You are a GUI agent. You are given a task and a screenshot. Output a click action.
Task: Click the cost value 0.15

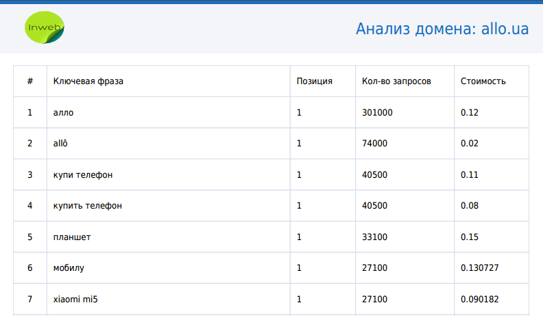(470, 237)
